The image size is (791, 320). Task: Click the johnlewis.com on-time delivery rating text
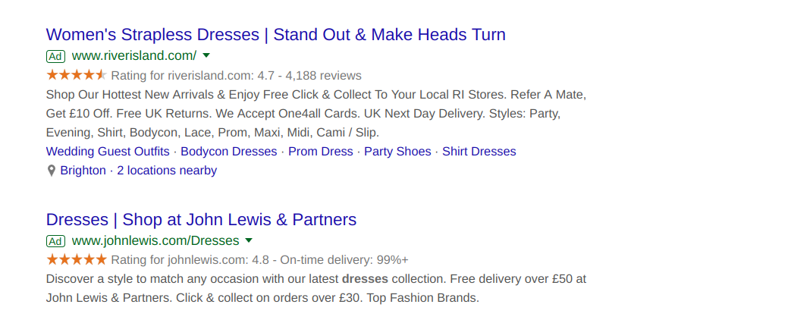[x=344, y=260]
